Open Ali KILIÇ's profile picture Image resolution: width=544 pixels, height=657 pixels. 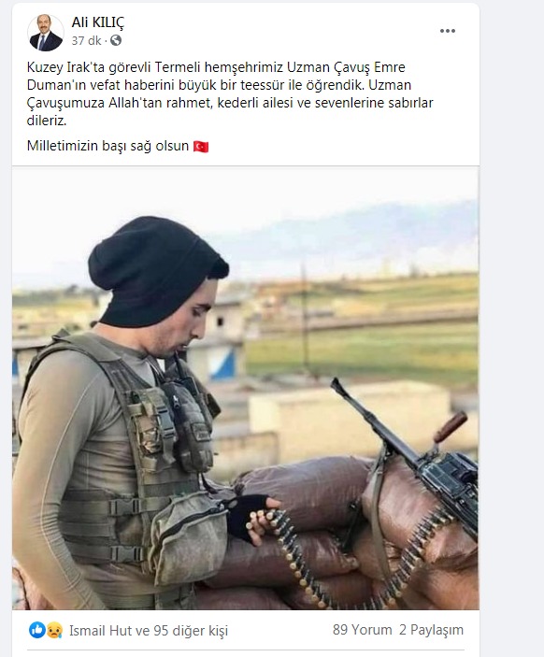pos(45,33)
